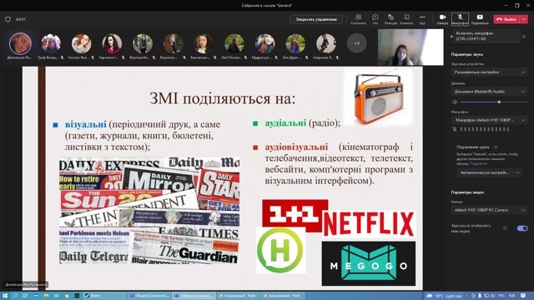
Task: Open the Участники participants panel
Action: coord(358,19)
